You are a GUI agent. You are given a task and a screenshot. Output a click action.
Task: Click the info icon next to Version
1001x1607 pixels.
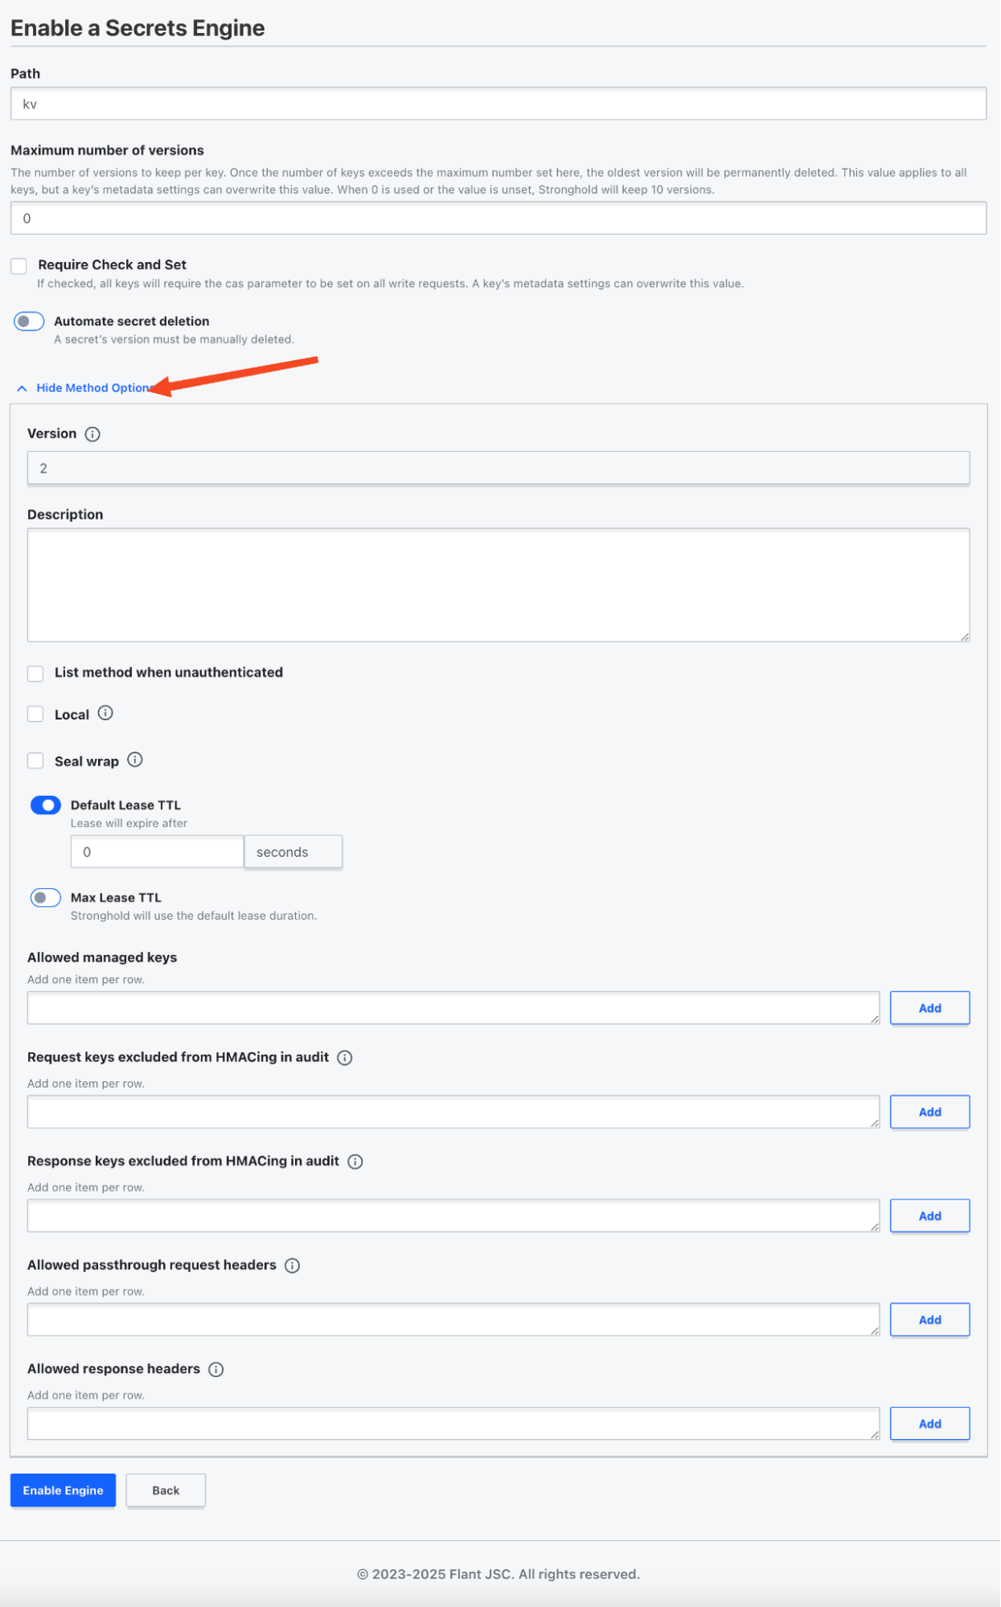coord(92,434)
